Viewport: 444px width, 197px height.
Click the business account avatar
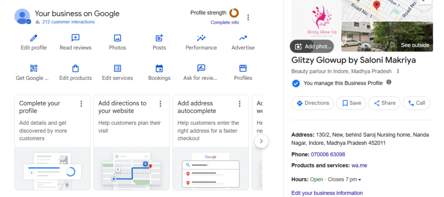(23, 16)
